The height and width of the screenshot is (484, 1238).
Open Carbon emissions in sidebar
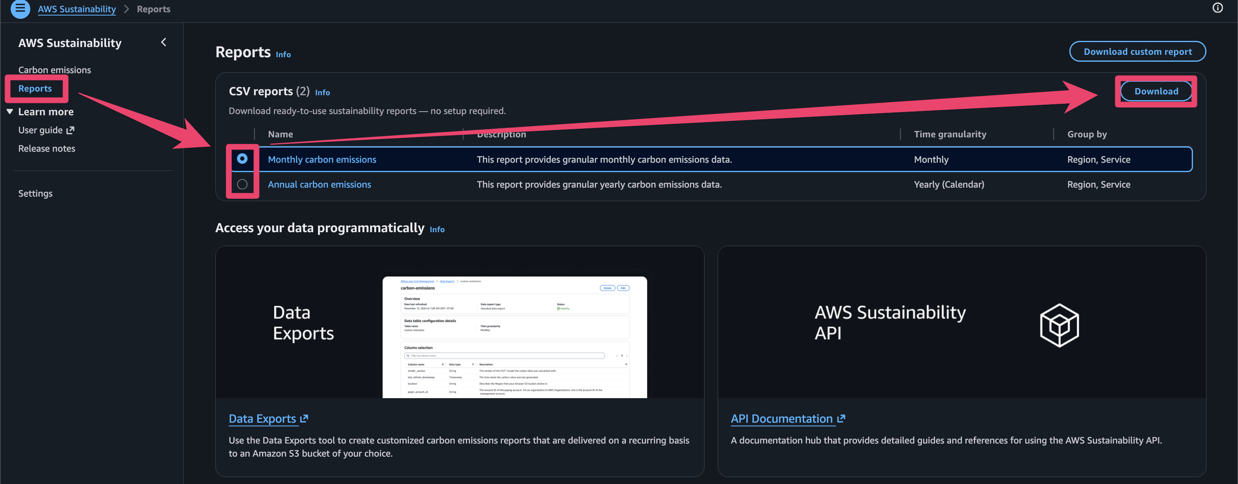[x=54, y=69]
